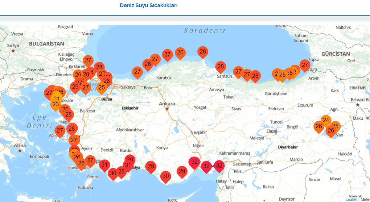Click the 26 marker west of Lake Van
Screen dimensions: 370x202
tap(319, 127)
